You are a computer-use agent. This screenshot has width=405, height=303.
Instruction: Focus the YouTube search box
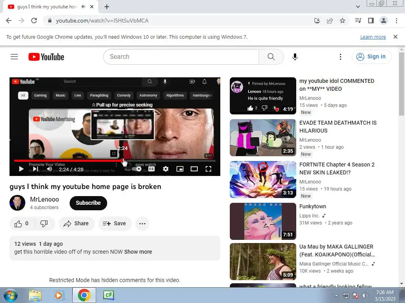coord(181,57)
